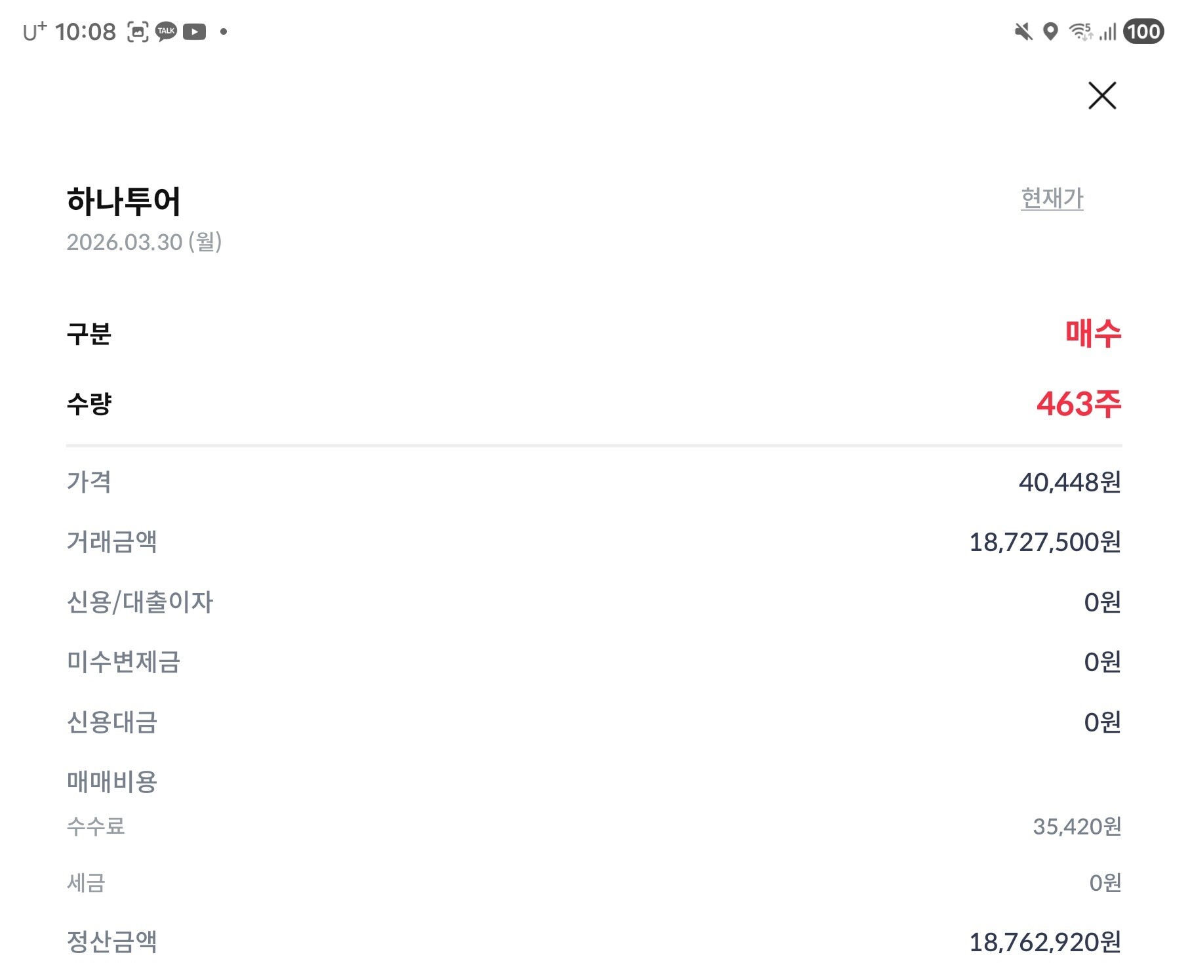Tap the 정산금액 total 18,762,920원
The height and width of the screenshot is (963, 1188).
coord(1044,943)
